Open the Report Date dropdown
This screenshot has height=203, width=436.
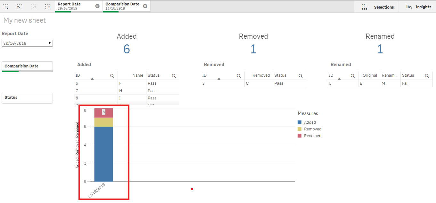tap(49, 43)
